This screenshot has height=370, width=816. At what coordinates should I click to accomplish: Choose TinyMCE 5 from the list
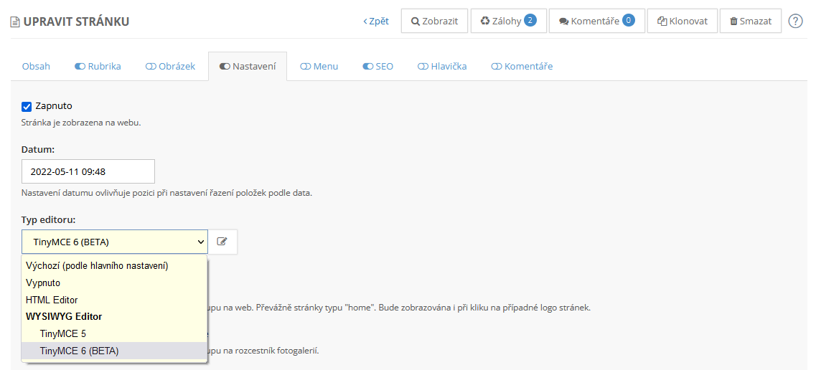point(63,333)
